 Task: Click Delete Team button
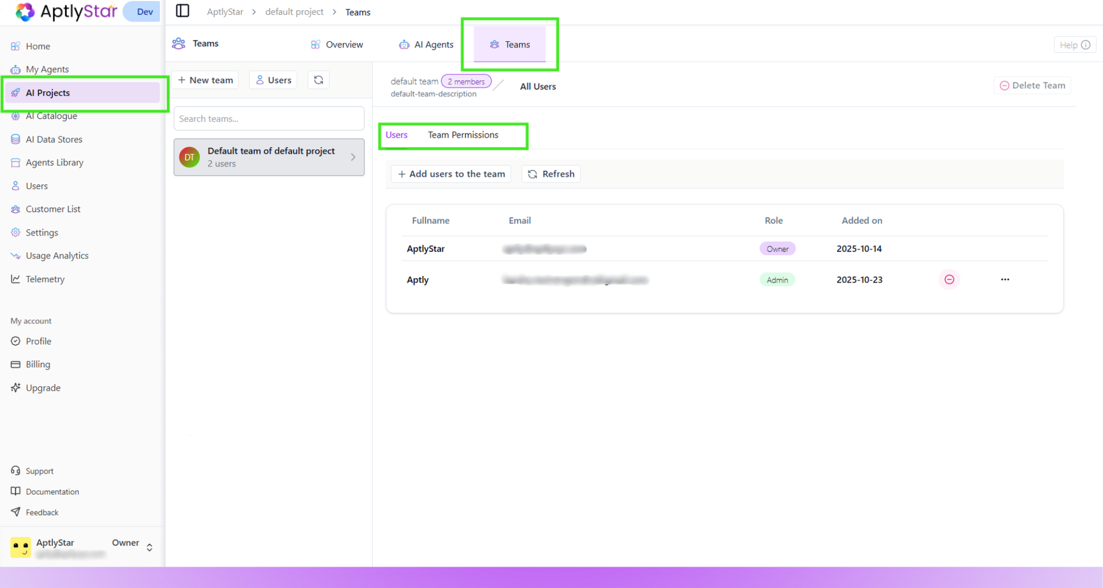[1032, 85]
